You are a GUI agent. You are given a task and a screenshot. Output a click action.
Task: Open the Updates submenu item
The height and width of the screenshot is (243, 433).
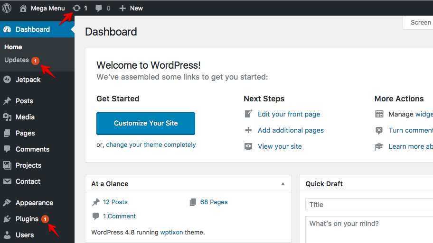click(x=17, y=60)
